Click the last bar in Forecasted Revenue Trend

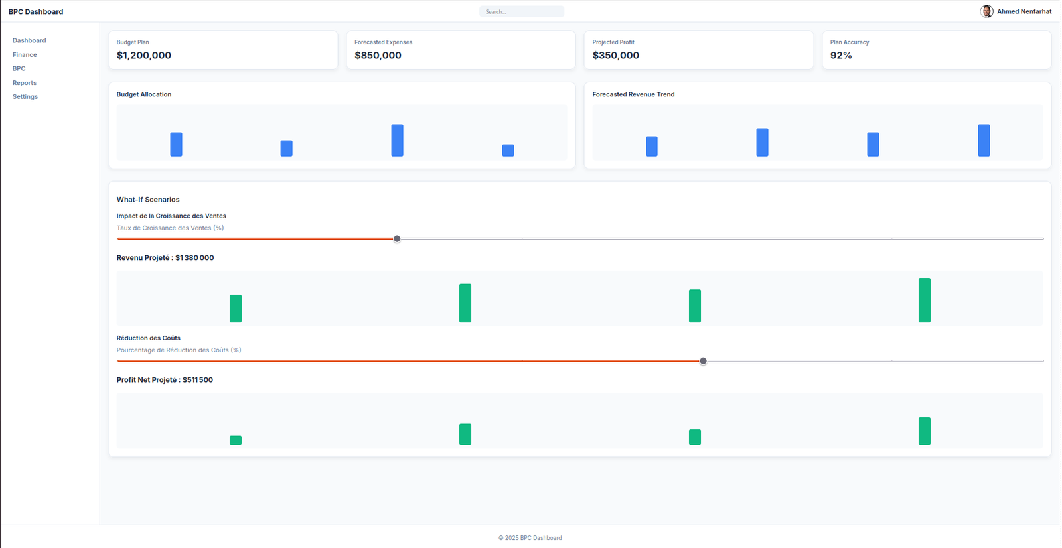point(984,140)
